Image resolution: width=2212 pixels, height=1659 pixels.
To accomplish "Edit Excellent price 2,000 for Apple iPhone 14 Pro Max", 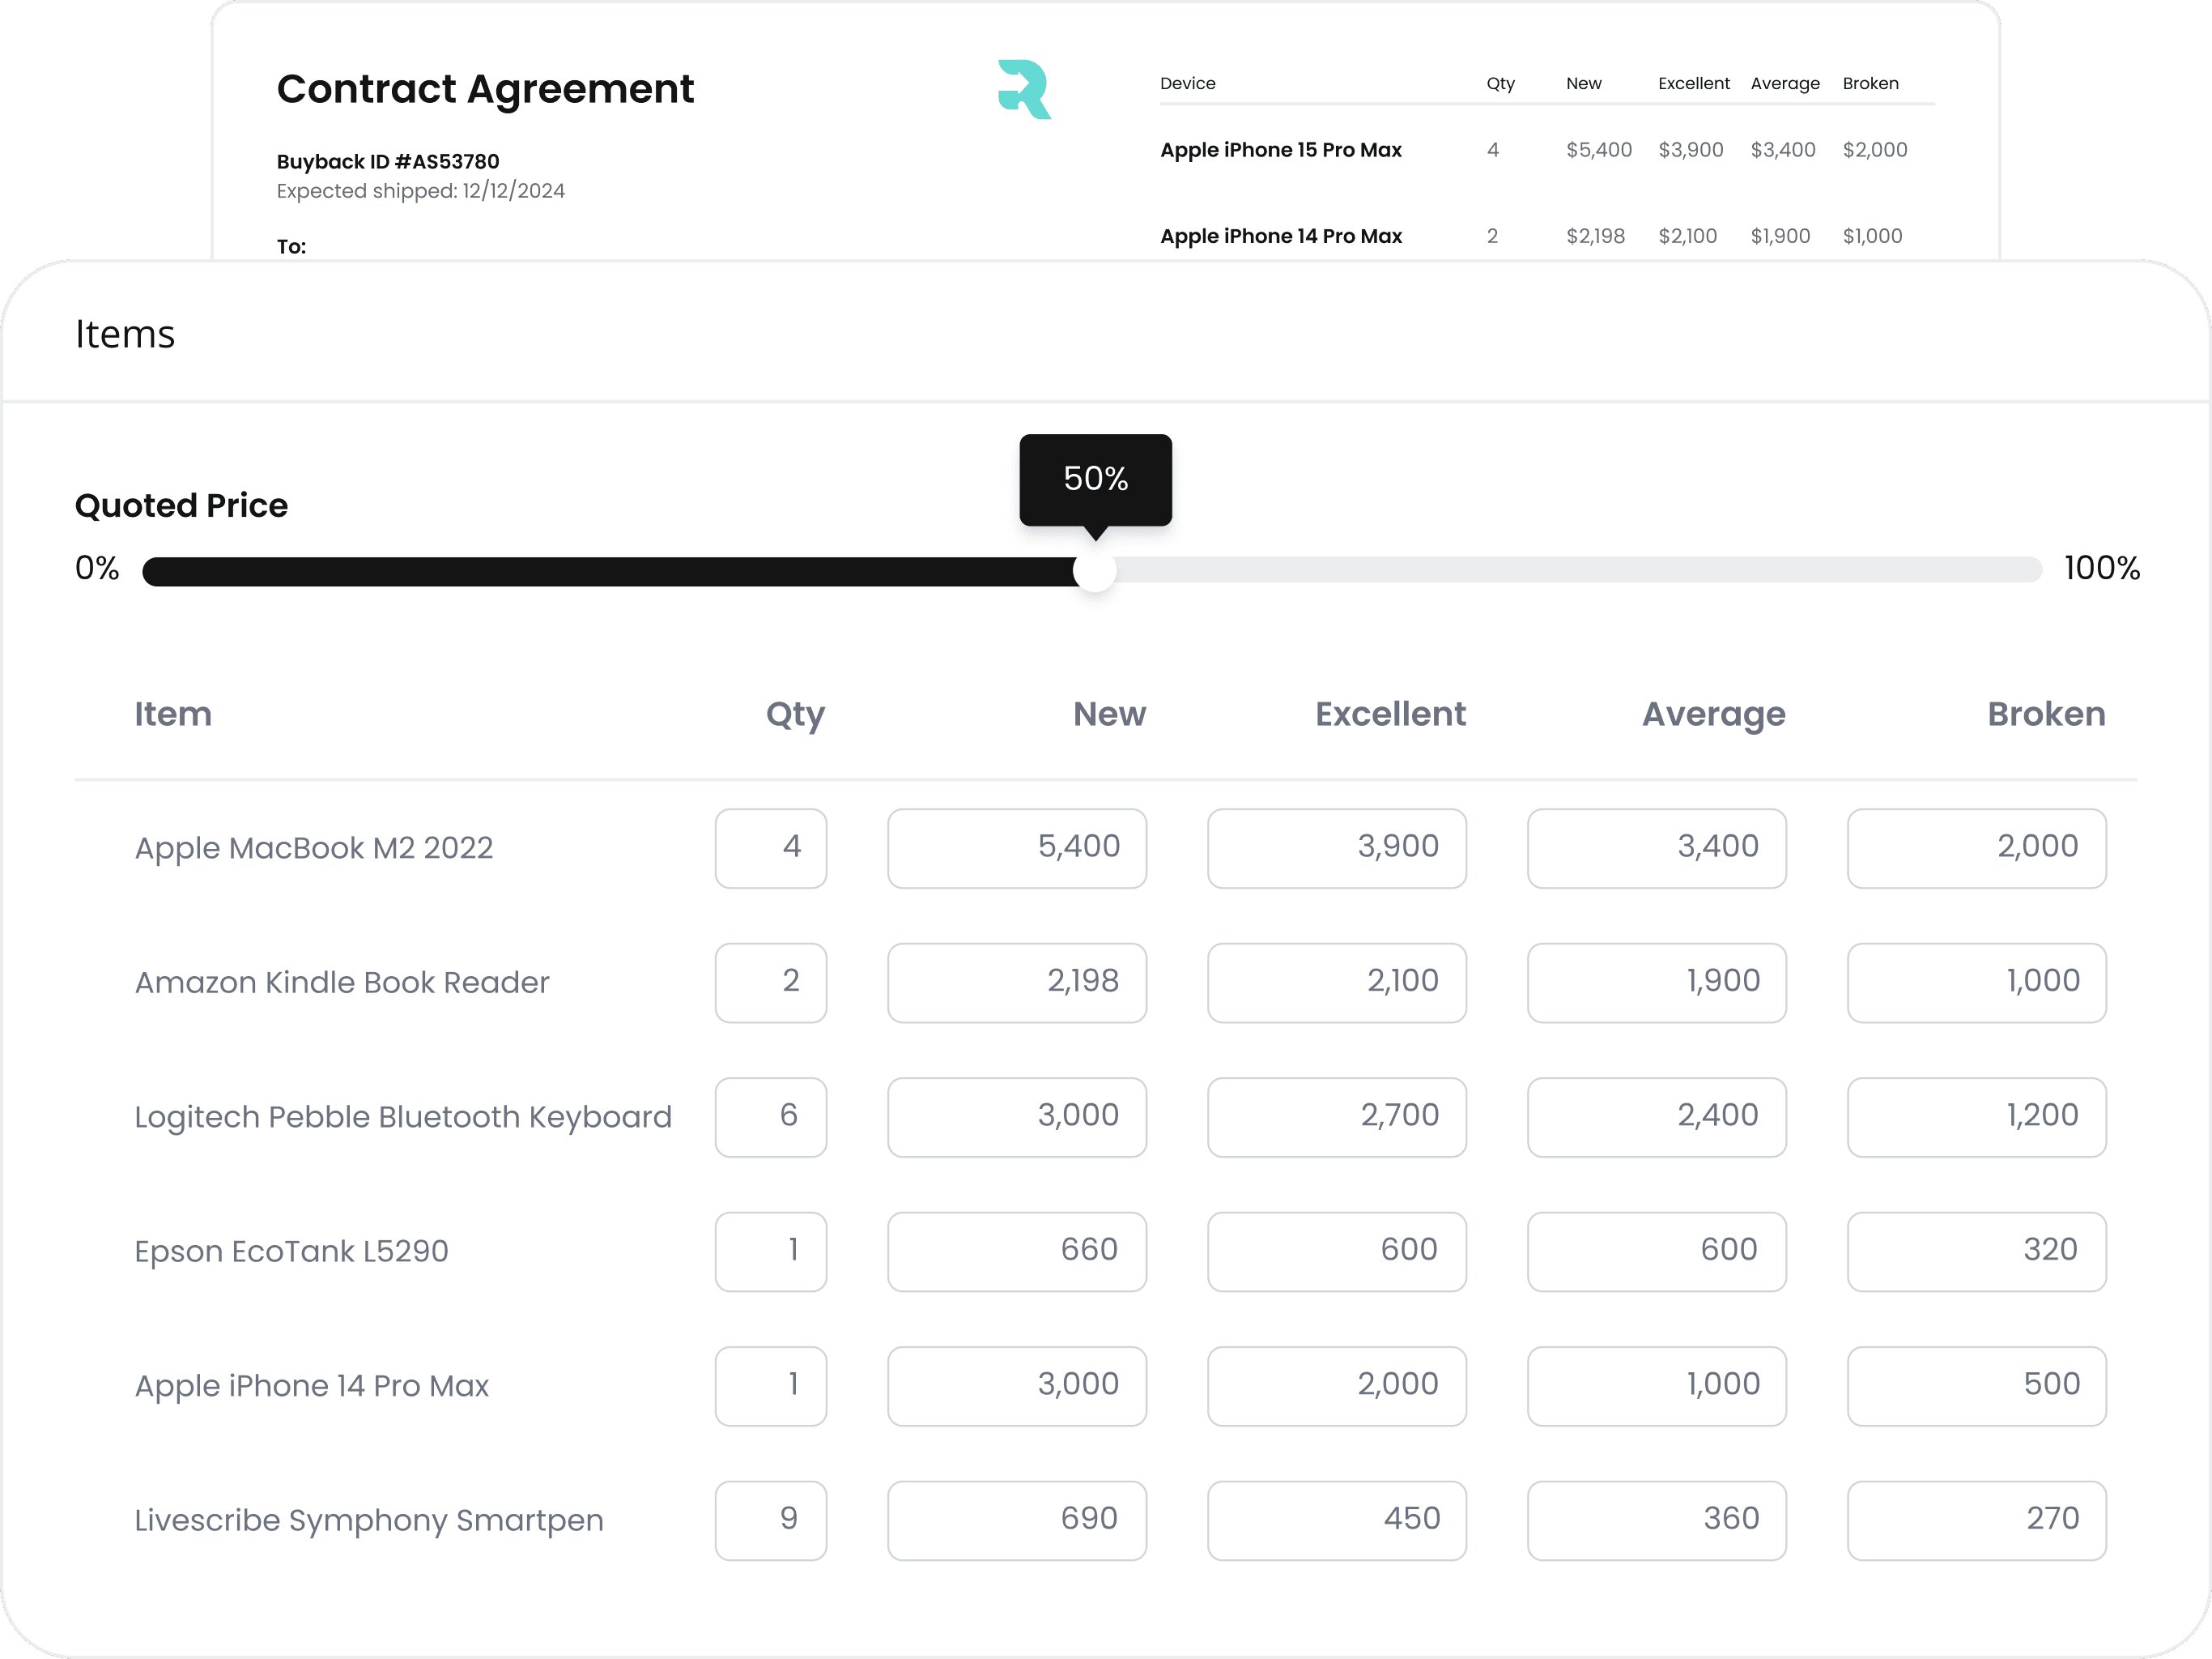I will click(x=1337, y=1386).
